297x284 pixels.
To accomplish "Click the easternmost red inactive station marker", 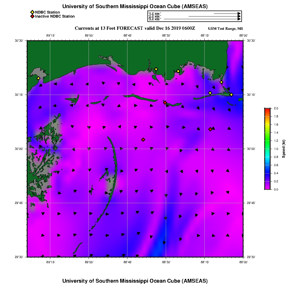I will [210, 129].
